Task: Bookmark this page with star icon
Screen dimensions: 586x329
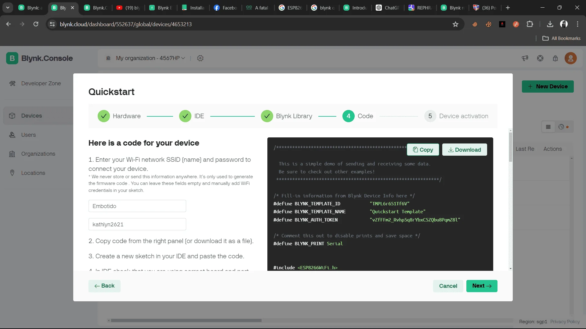Action: point(455,24)
